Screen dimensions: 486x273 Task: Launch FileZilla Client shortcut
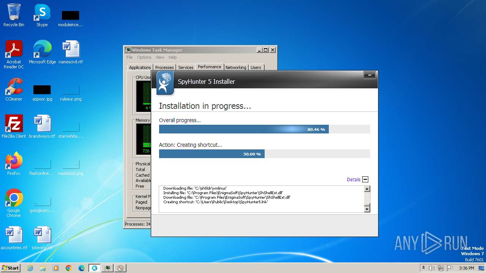[14, 127]
